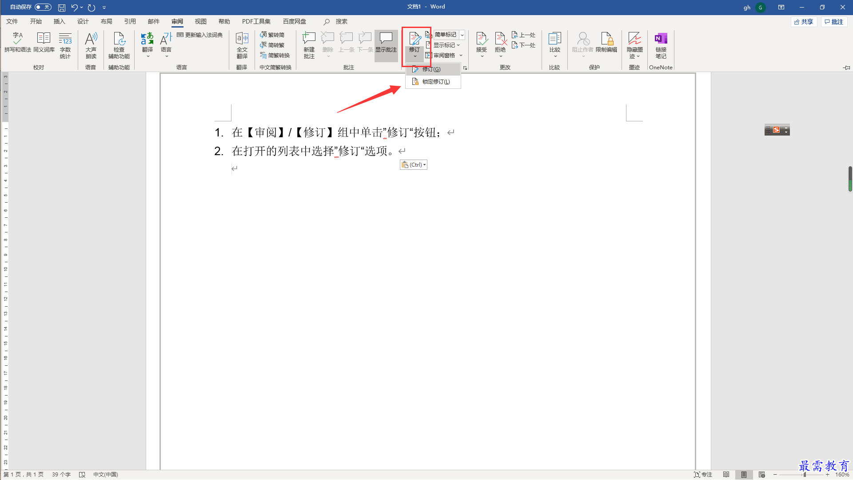Open 检查辅助功能 accessibility checker
The width and height of the screenshot is (853, 480).
tap(119, 45)
